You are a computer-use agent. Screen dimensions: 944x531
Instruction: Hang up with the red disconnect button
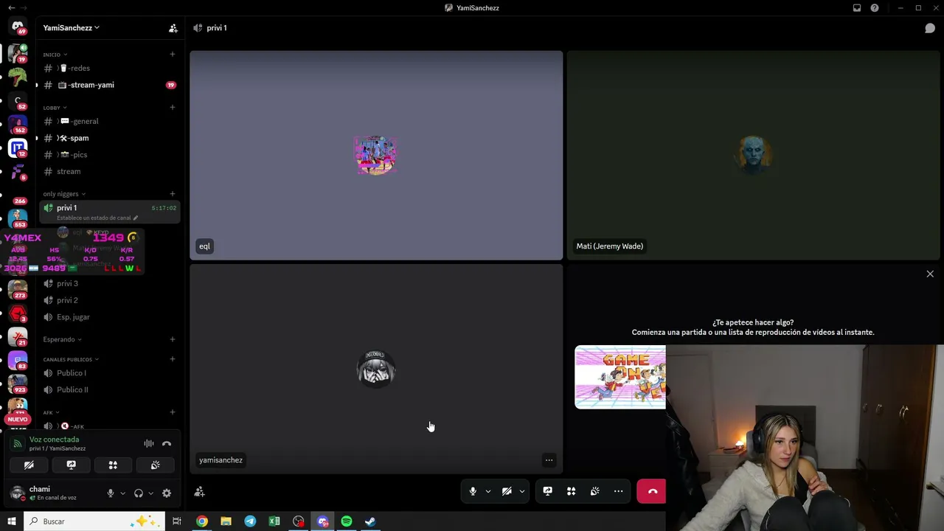coord(652,491)
